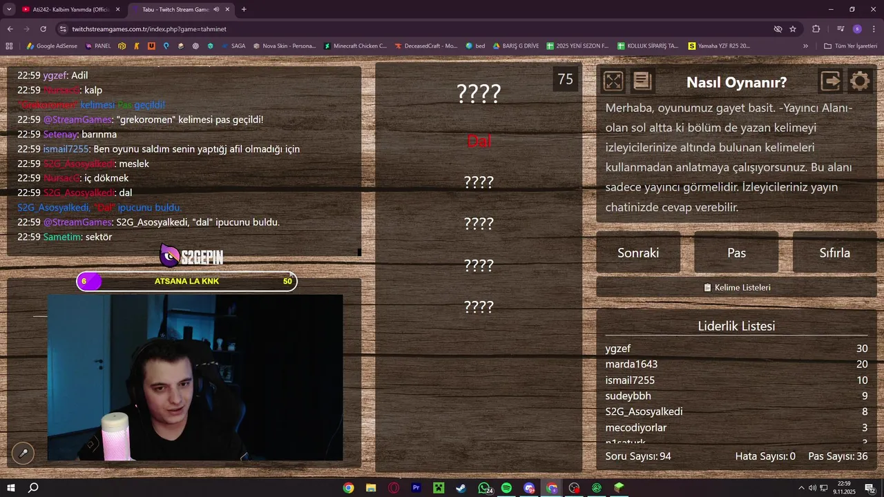The height and width of the screenshot is (497, 884).
Task: Click the Pas Sayısı: 36 counter
Action: click(x=838, y=456)
